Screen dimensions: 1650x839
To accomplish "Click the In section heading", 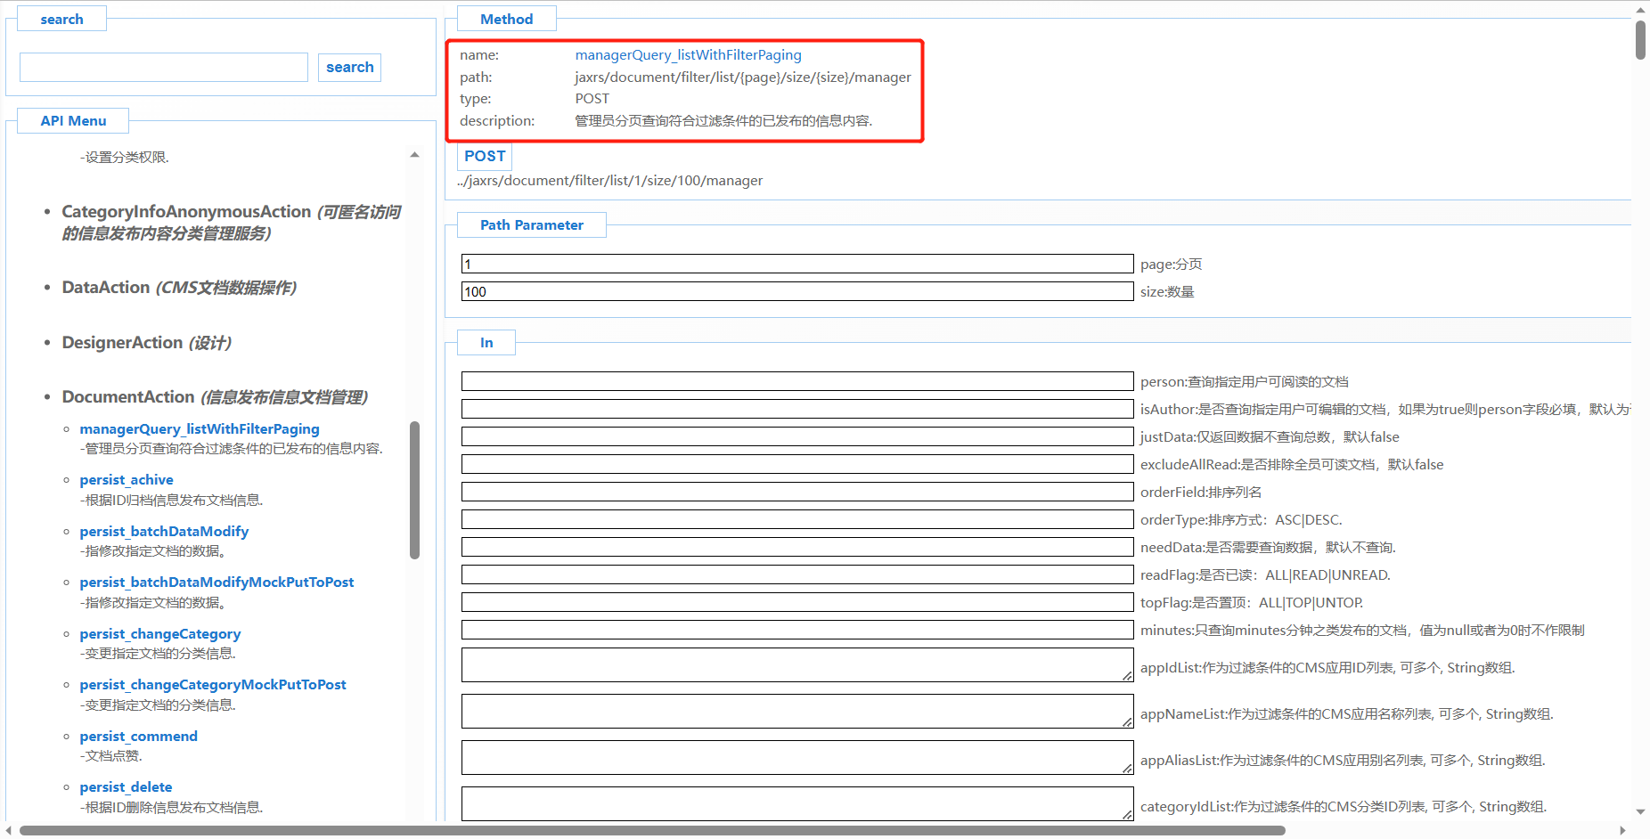I will coord(486,343).
